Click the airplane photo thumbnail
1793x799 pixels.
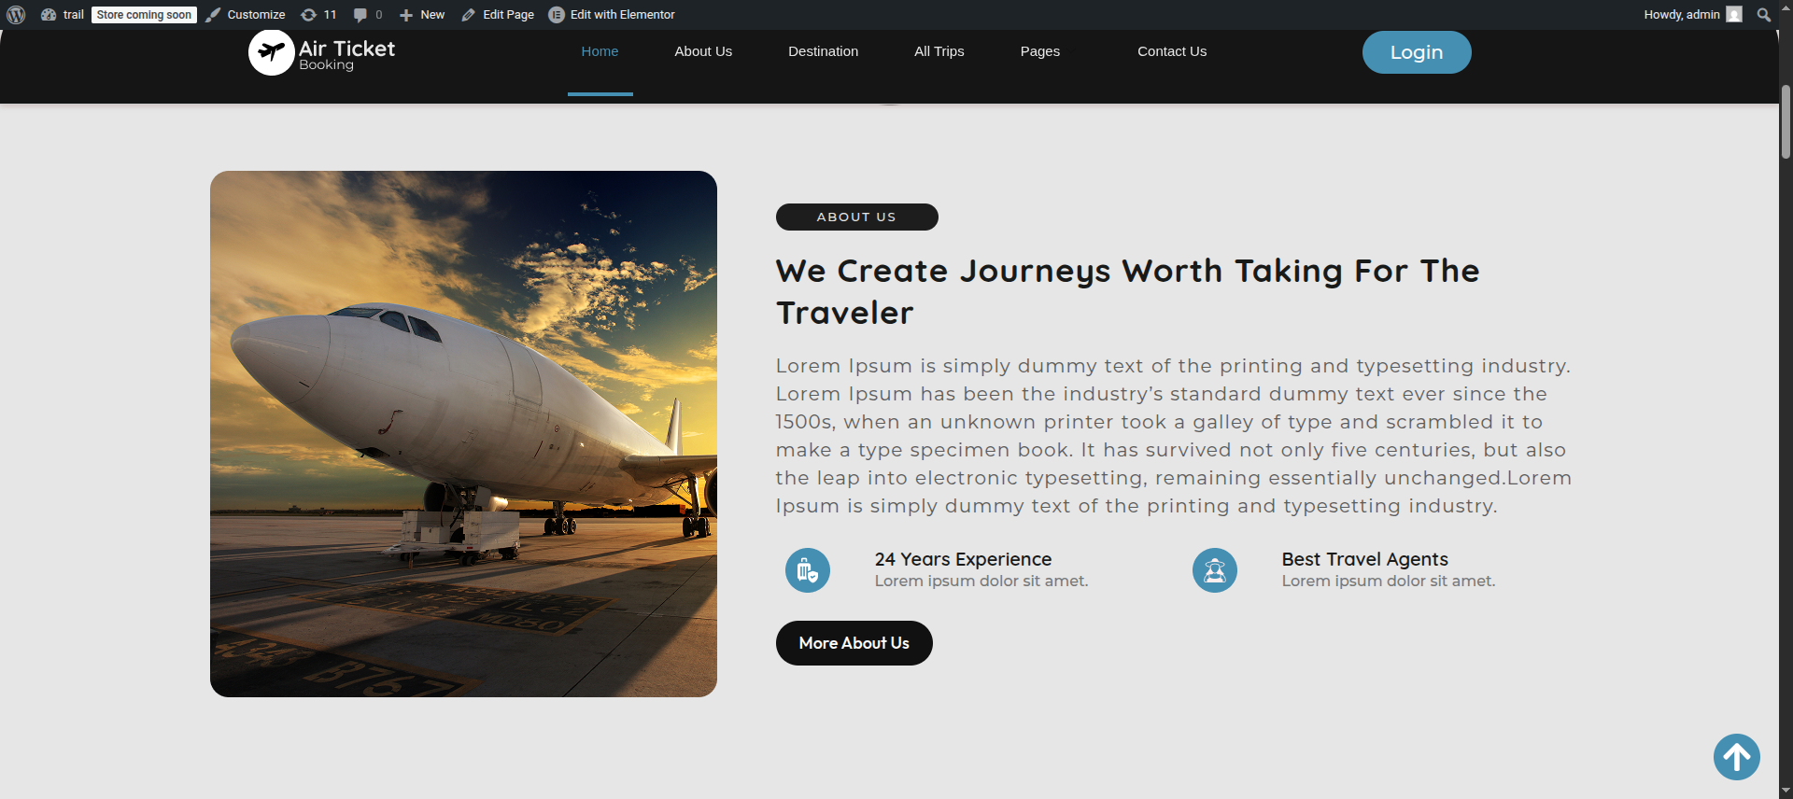[463, 434]
